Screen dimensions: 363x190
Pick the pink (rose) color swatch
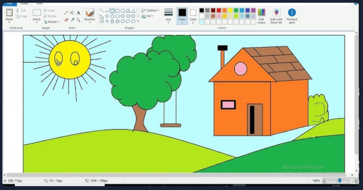(219, 16)
